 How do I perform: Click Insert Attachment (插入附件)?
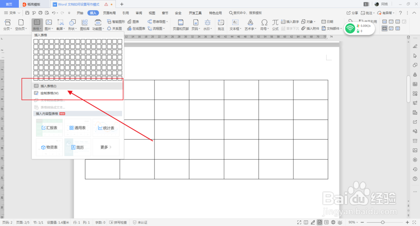coord(310,29)
